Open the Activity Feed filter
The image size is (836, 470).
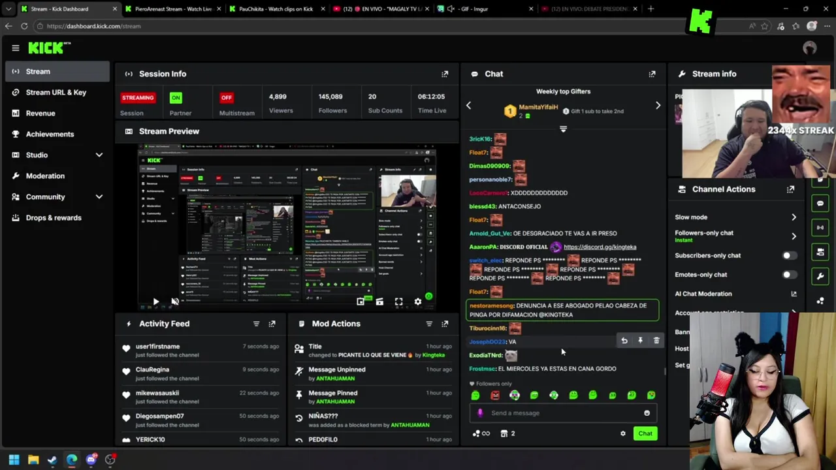(x=256, y=324)
